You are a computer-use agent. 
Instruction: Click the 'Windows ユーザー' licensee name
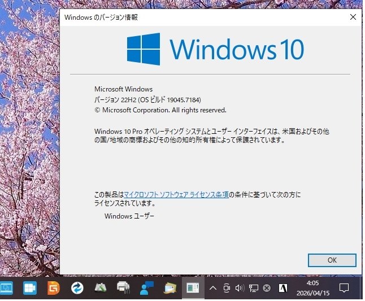tap(129, 216)
